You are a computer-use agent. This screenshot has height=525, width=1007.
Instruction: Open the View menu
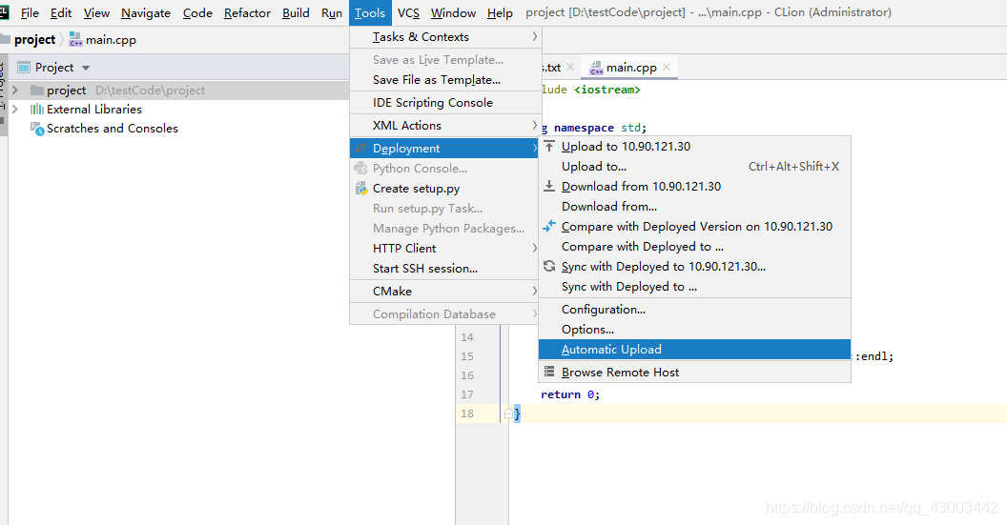point(96,12)
